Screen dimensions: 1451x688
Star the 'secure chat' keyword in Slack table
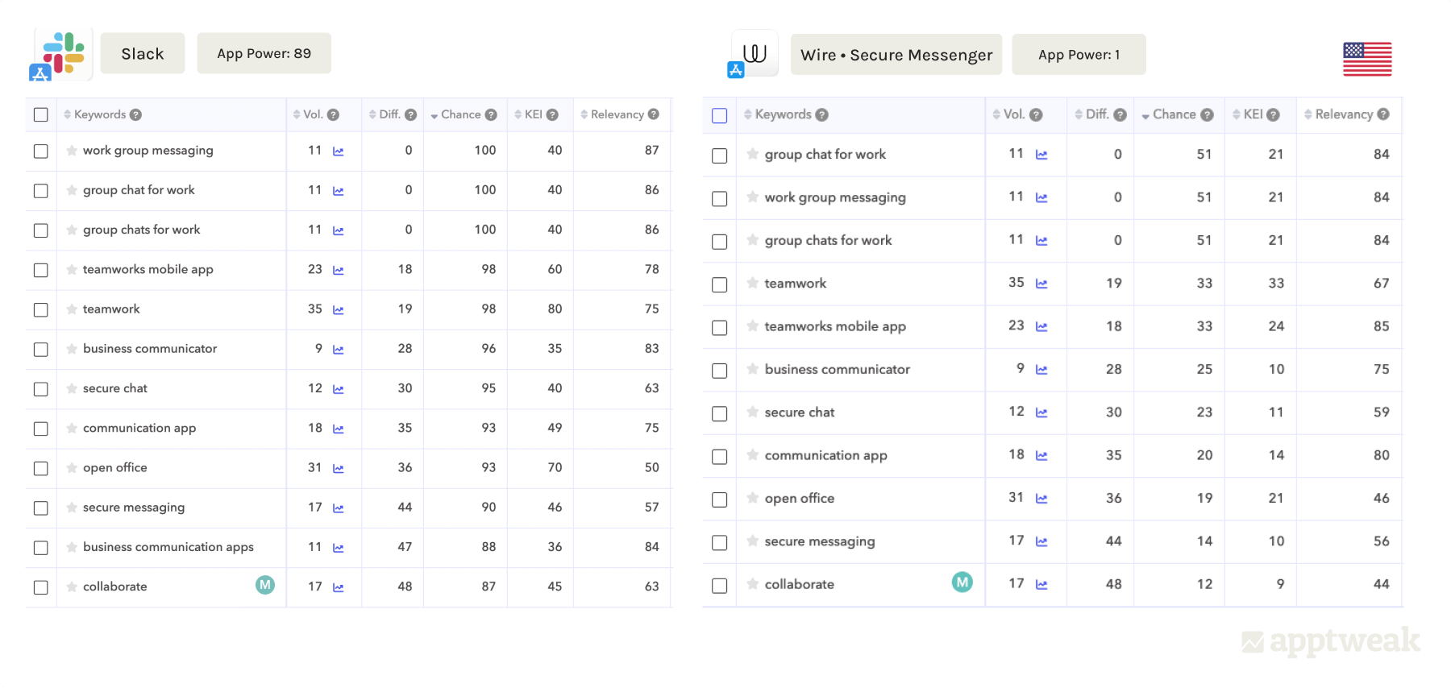coord(72,388)
